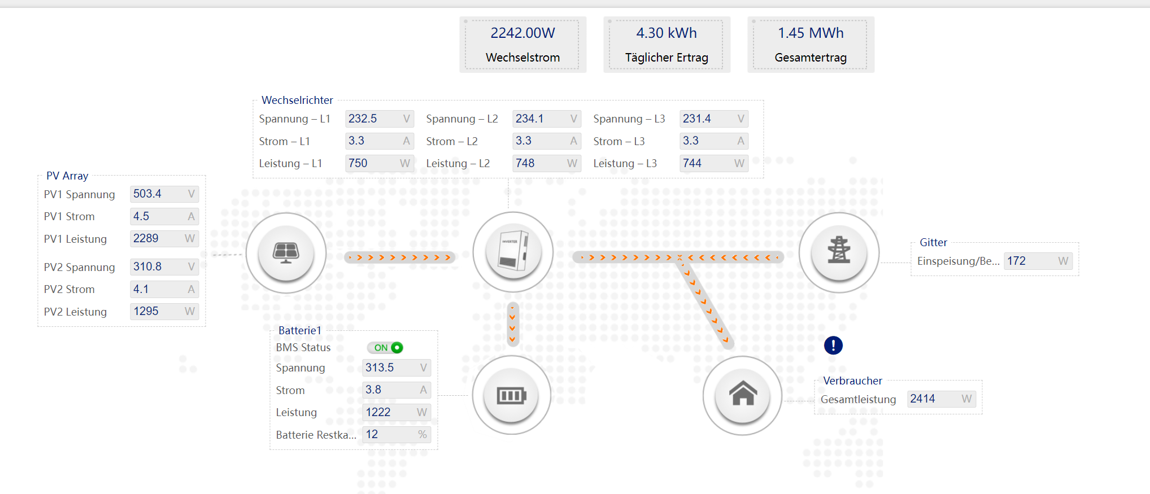Select the Leistung – L2 value 748
1150x494 pixels.
(547, 163)
